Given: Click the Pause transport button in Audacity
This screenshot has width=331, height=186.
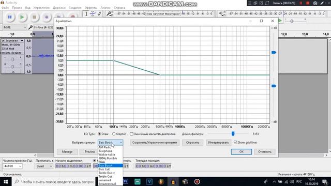Looking at the screenshot, I should point(10,17).
